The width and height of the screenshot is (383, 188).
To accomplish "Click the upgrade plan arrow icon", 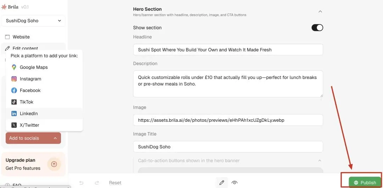I will (54, 164).
